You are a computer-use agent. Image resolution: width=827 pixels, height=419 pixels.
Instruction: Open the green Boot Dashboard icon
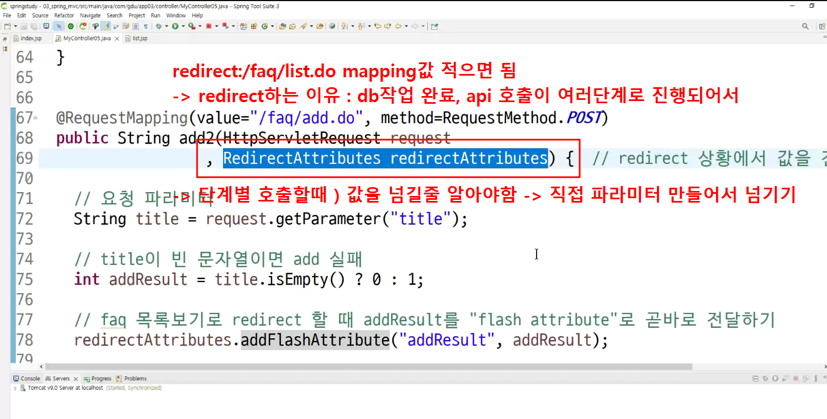(71, 26)
